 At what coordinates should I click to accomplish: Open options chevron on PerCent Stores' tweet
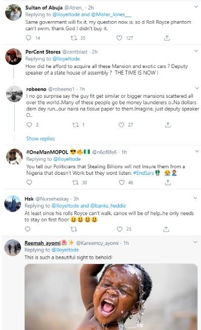[x=196, y=51]
